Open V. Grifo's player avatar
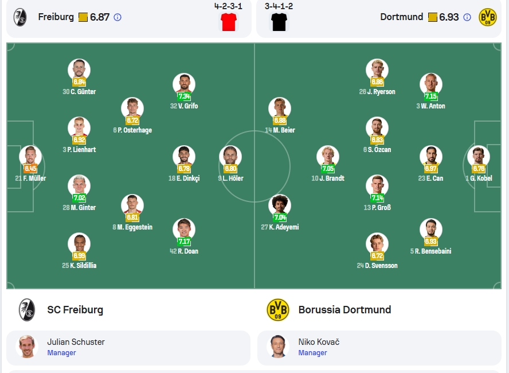Viewport: 509px width, 373px height. 184,84
